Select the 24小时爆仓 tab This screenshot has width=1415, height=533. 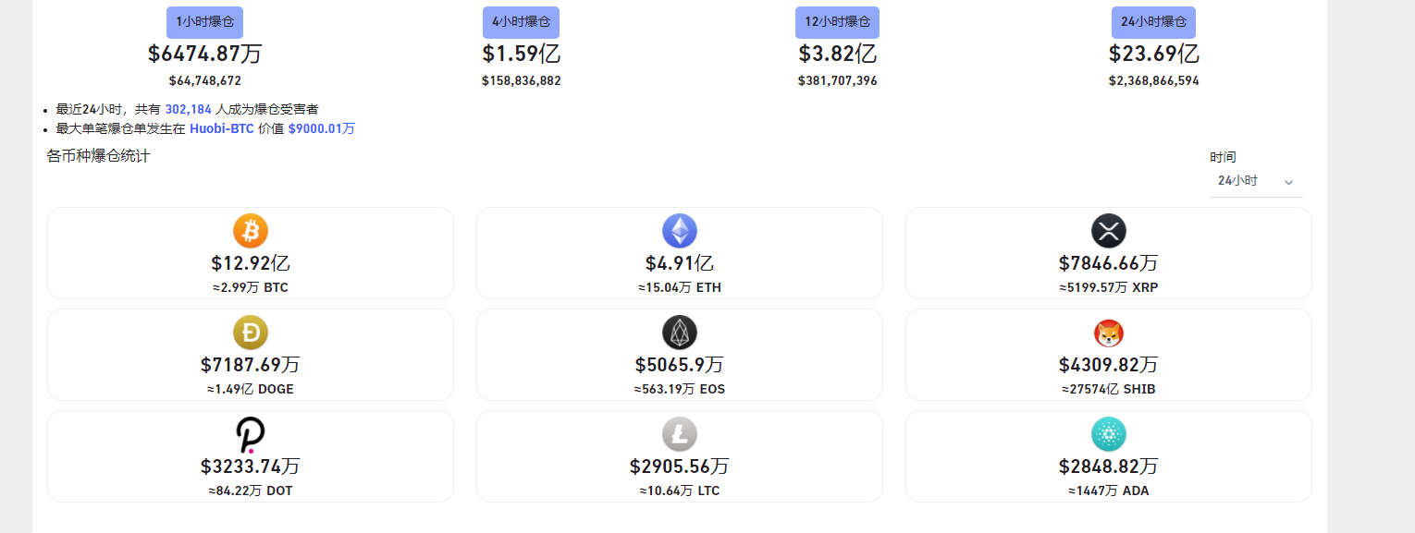click(1153, 22)
